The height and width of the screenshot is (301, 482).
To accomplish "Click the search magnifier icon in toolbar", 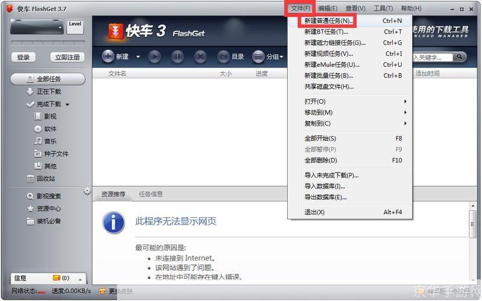I will coord(459,57).
